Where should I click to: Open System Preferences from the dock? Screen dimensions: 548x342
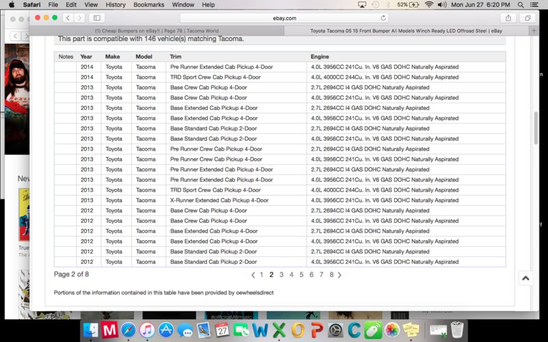point(336,330)
